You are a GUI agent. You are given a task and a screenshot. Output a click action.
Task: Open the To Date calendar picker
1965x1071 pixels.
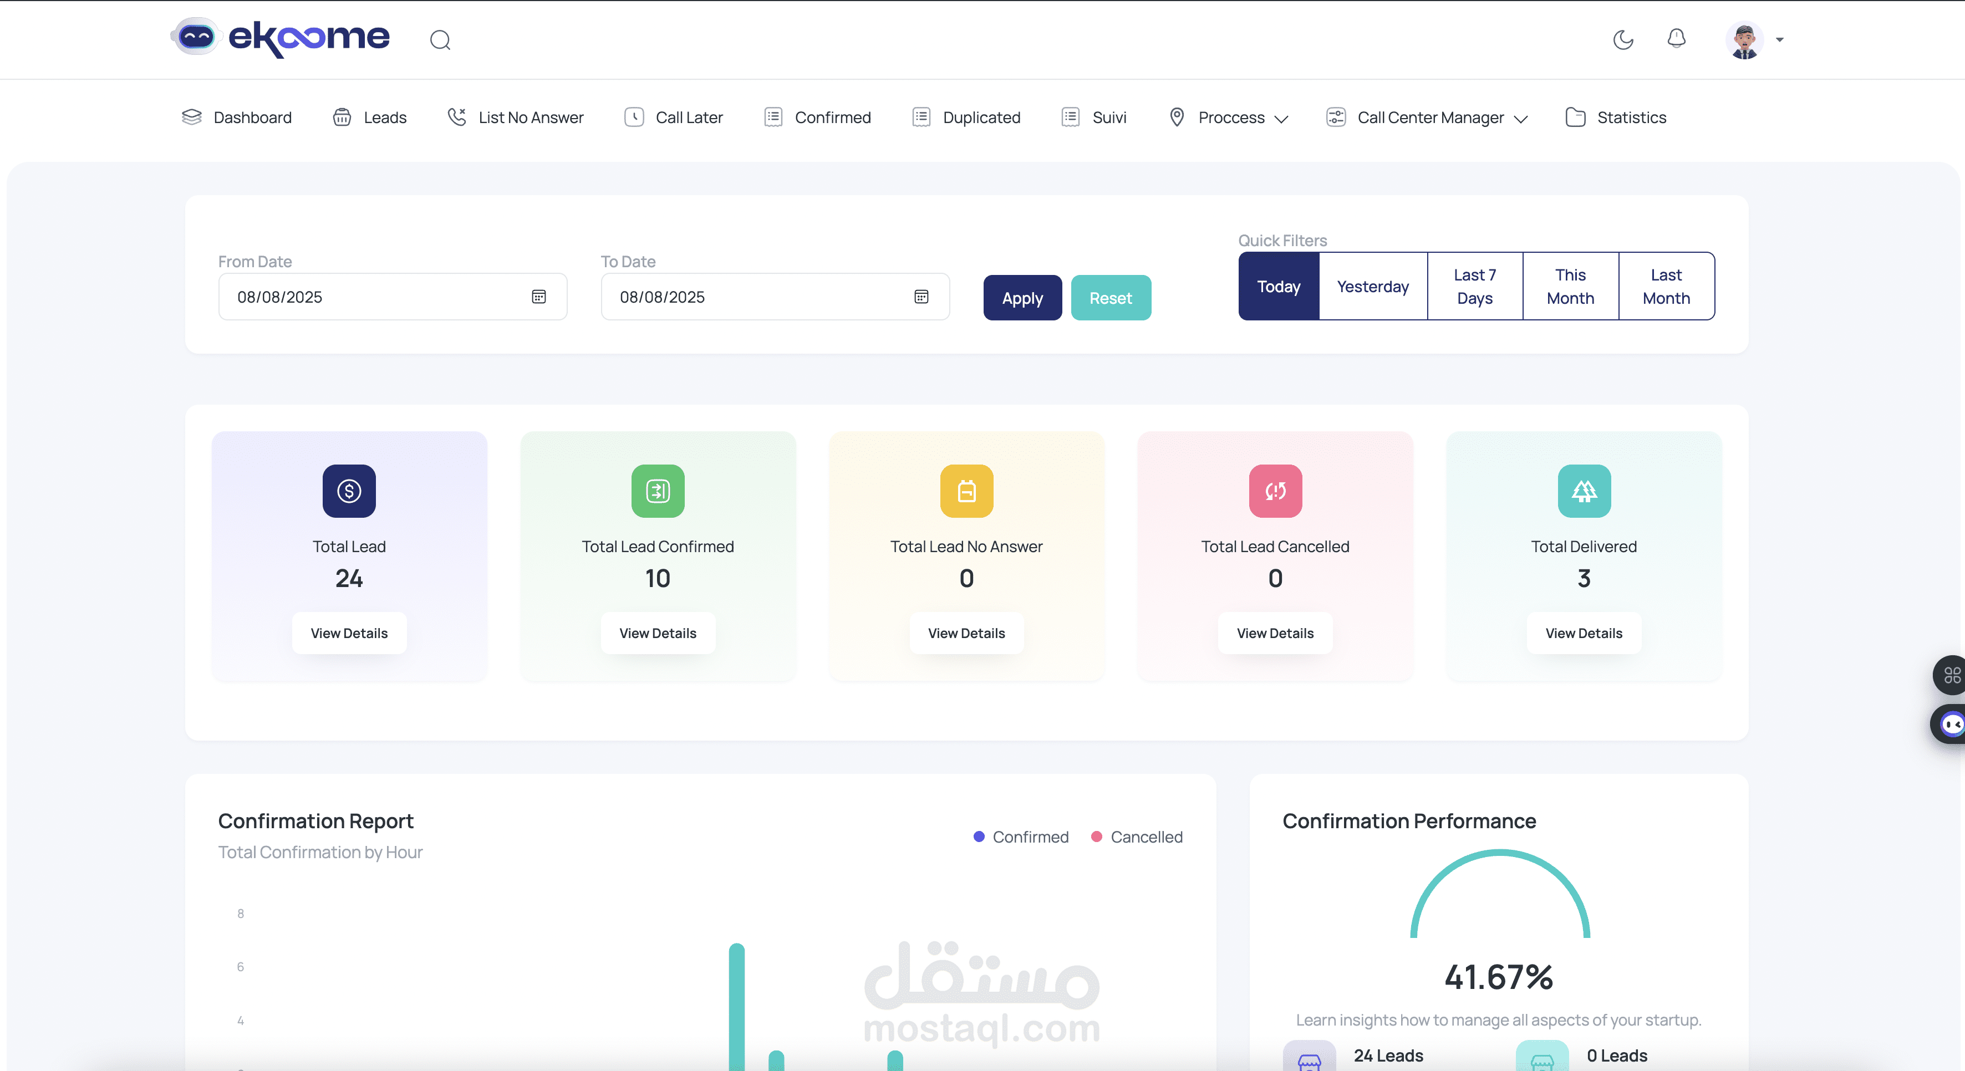point(921,297)
